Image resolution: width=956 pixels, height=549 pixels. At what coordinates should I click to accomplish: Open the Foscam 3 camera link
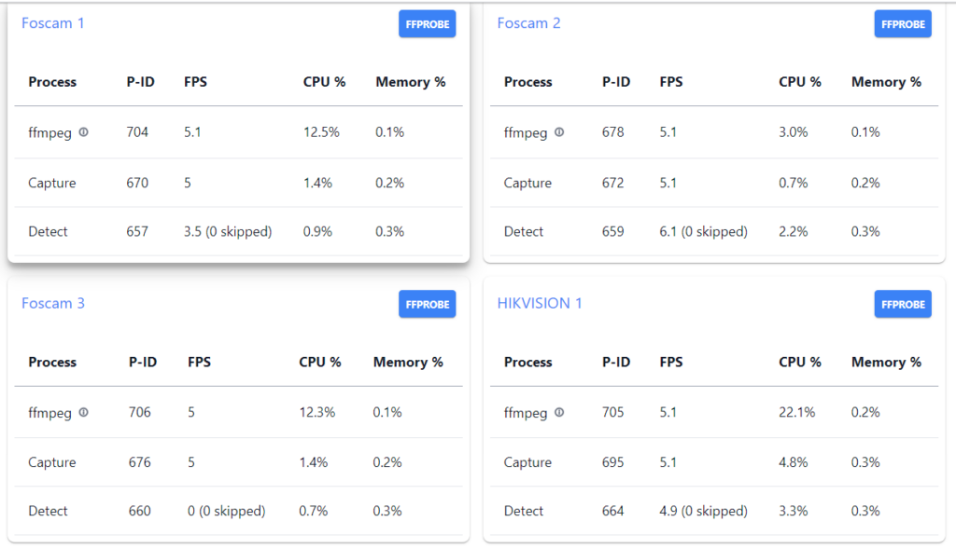[53, 303]
